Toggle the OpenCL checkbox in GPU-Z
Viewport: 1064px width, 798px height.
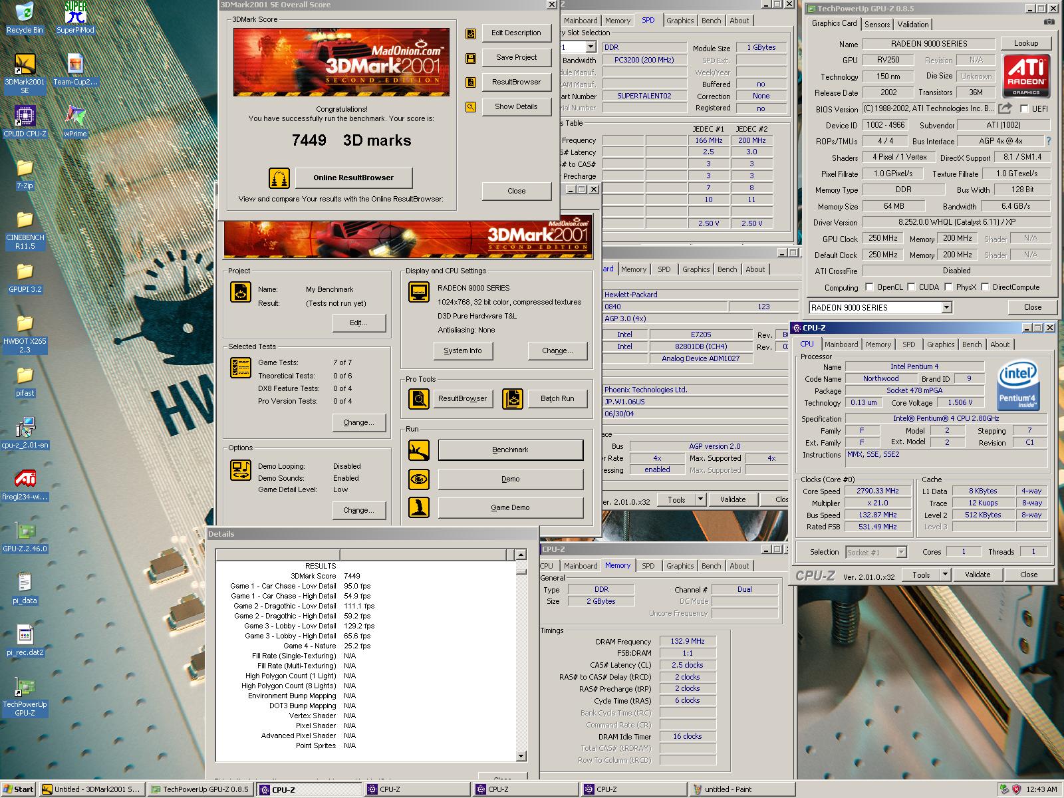tap(869, 287)
